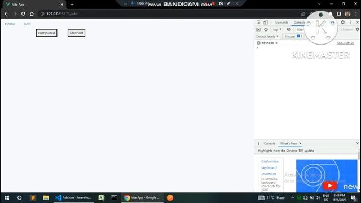Close the What's New tab
The width and height of the screenshot is (361, 203).
click(300, 143)
